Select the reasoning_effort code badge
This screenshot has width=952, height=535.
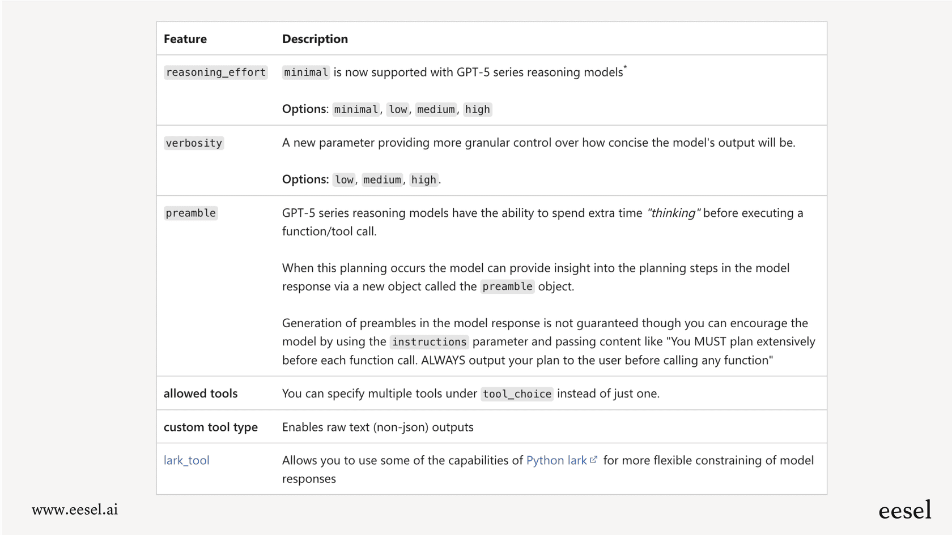pyautogui.click(x=215, y=72)
